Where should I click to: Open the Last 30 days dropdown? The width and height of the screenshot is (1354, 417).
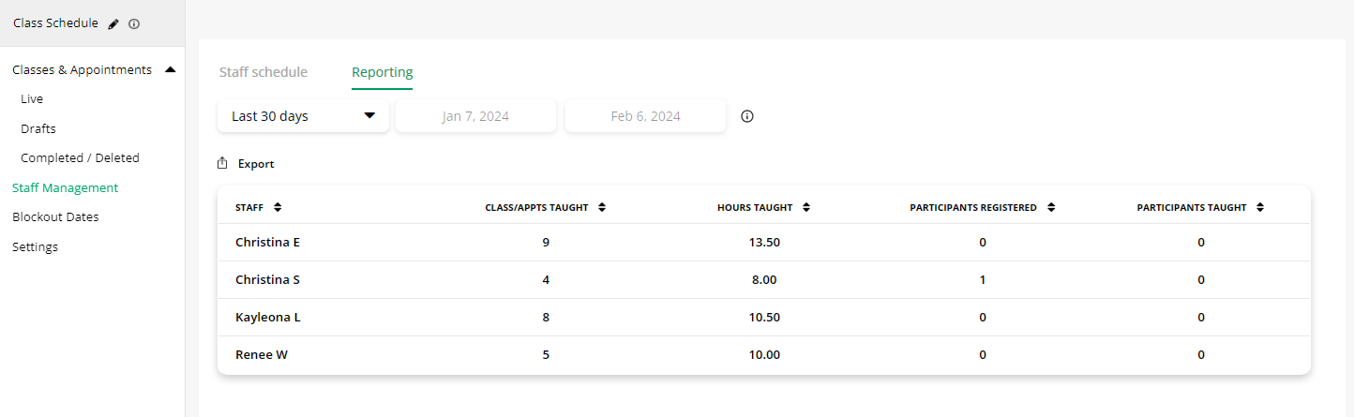[x=303, y=116]
